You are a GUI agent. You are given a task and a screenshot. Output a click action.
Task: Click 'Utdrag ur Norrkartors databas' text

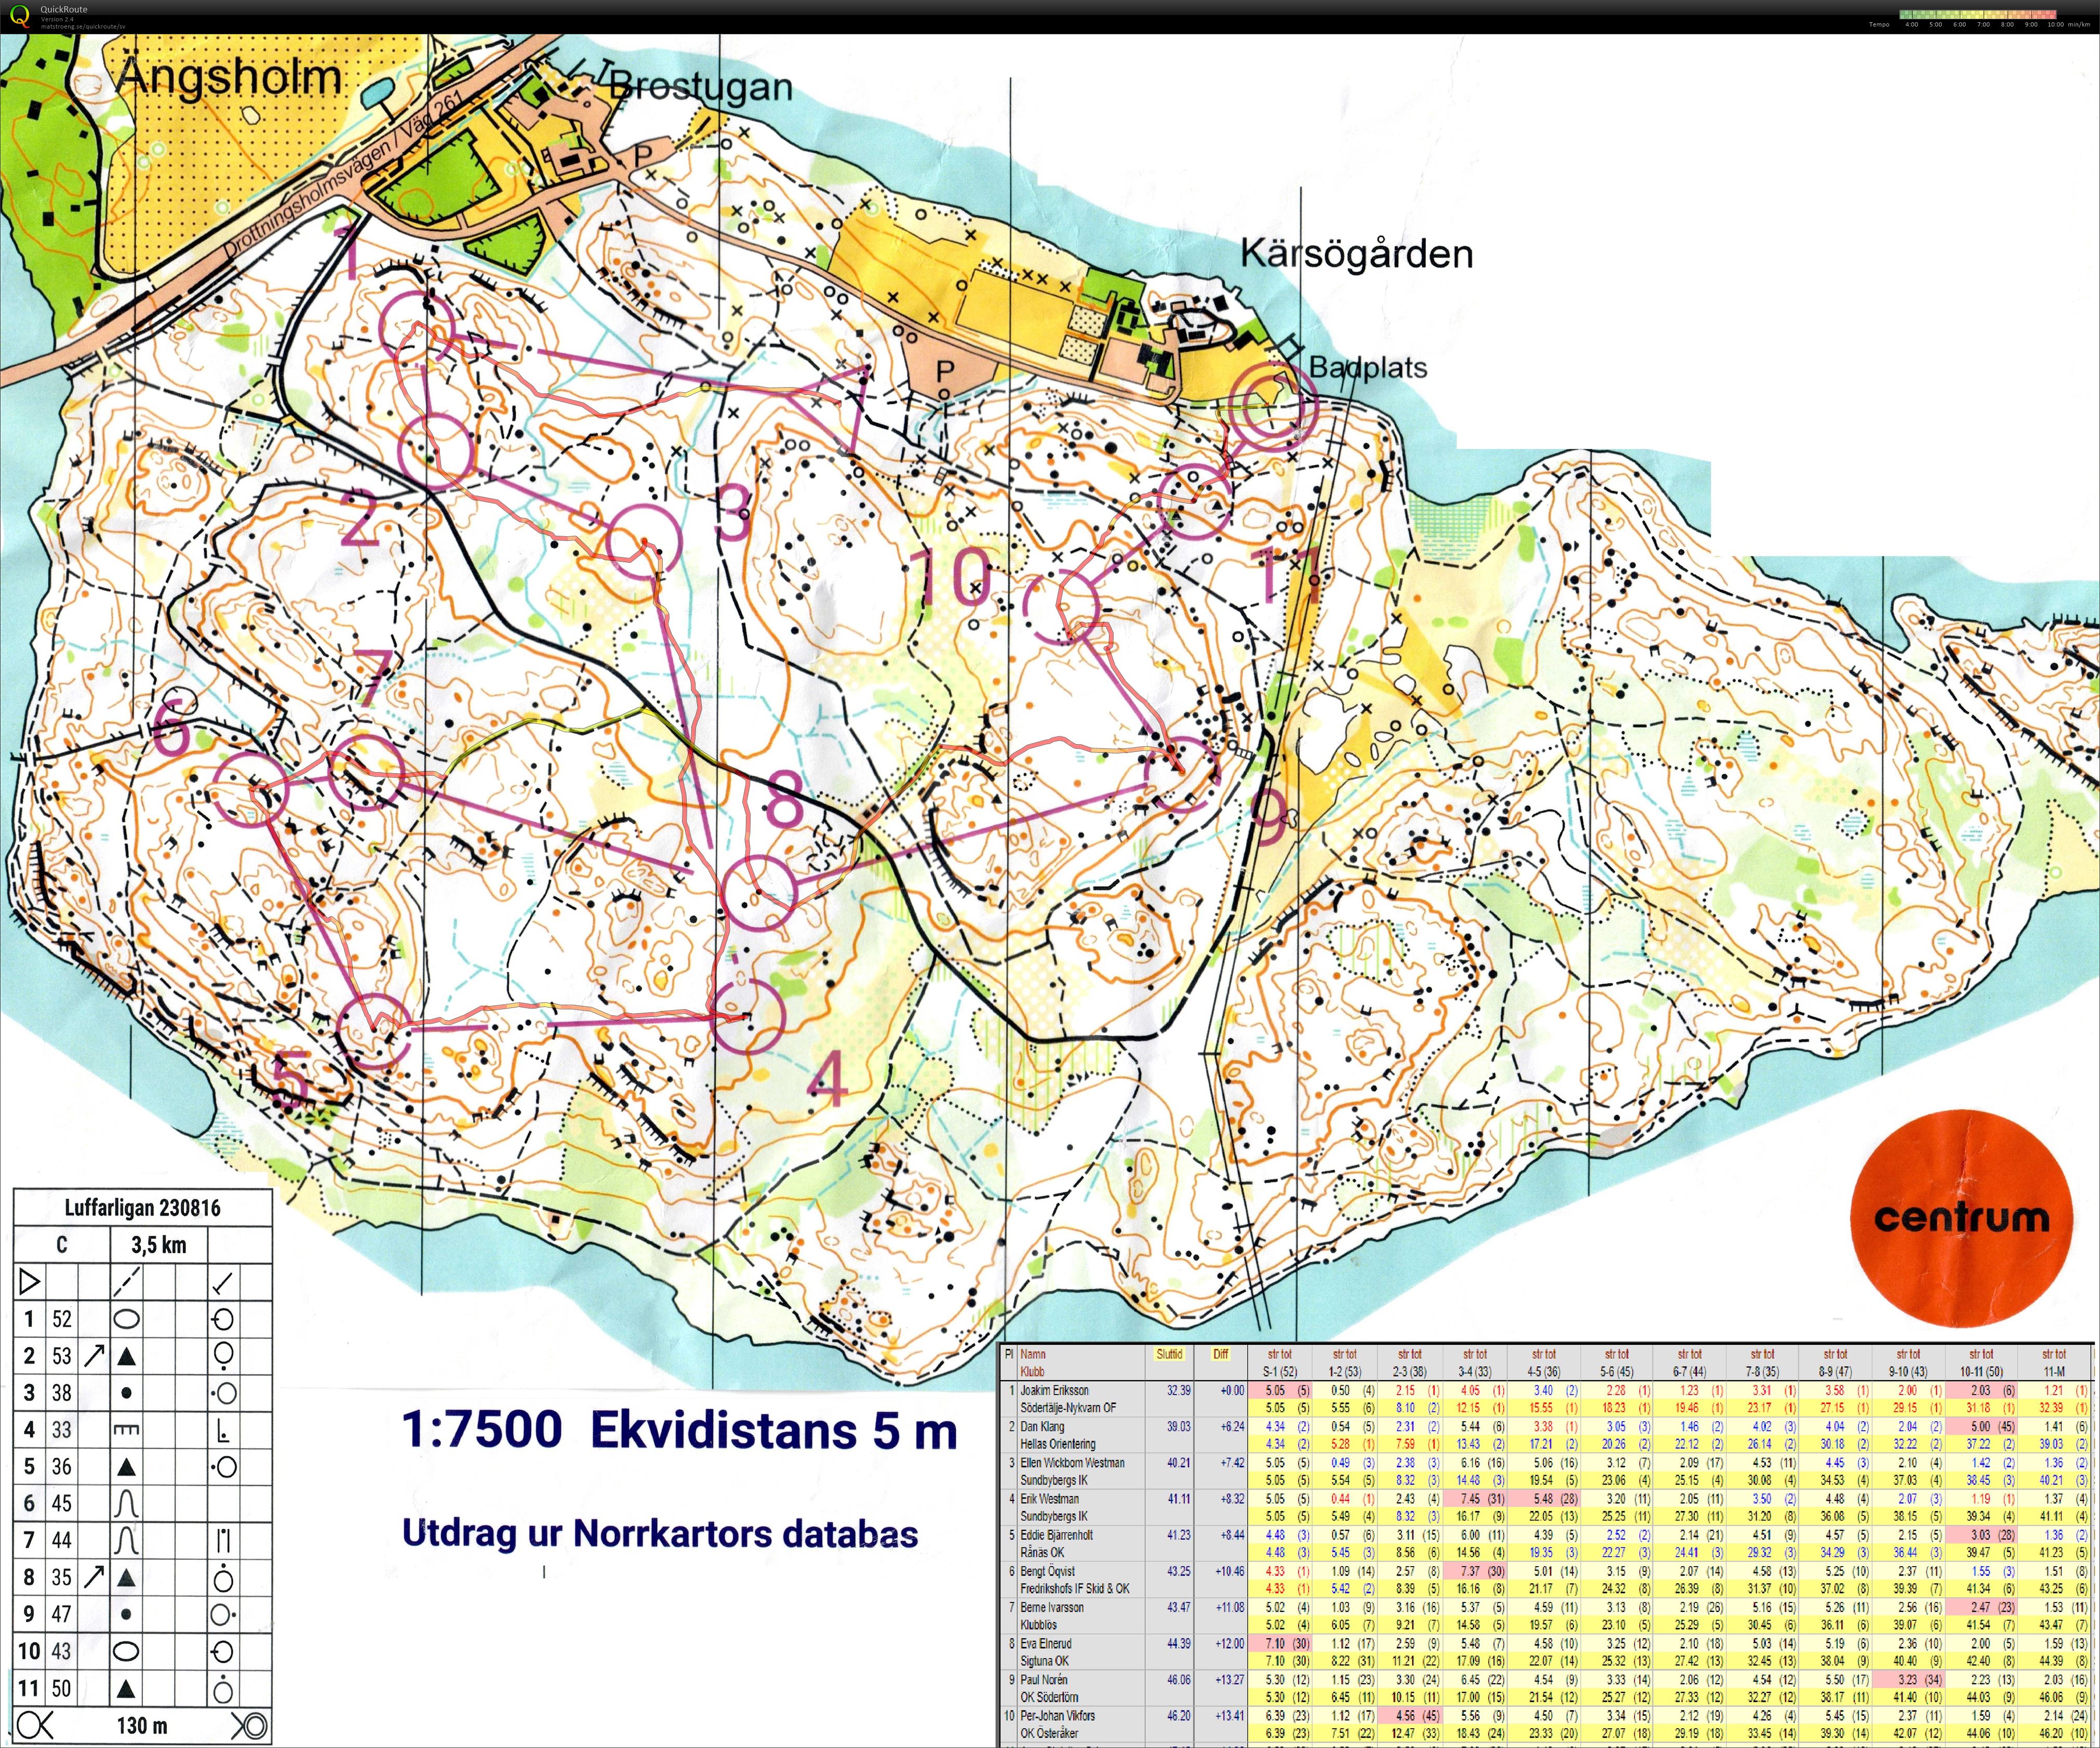(x=660, y=1533)
